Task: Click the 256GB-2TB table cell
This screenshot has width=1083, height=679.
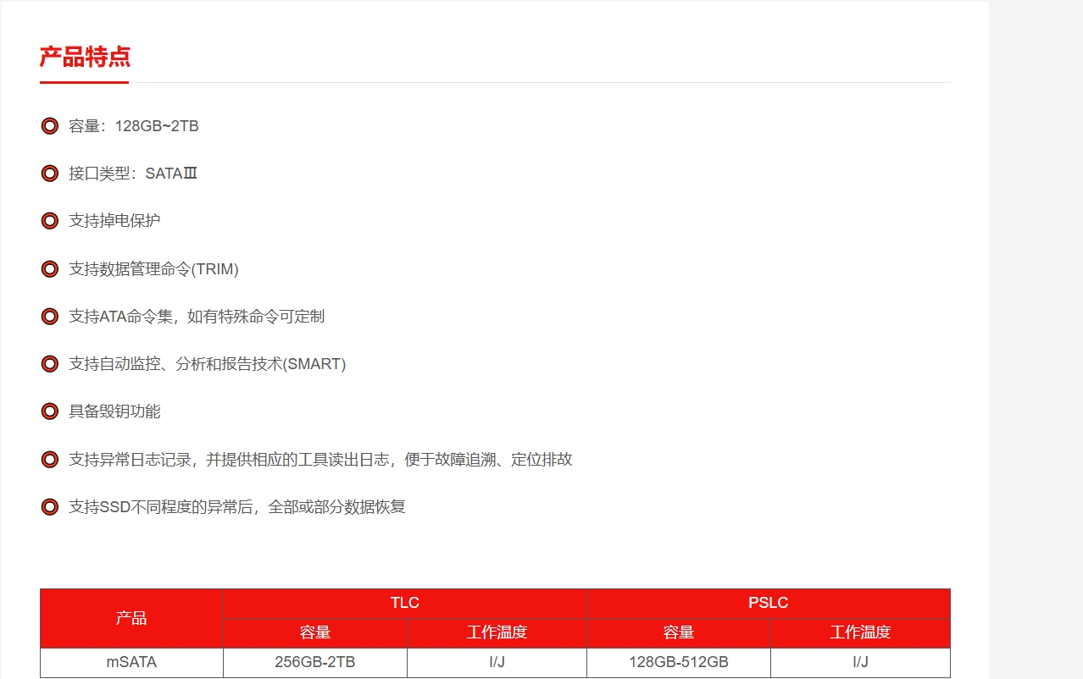Action: click(315, 663)
